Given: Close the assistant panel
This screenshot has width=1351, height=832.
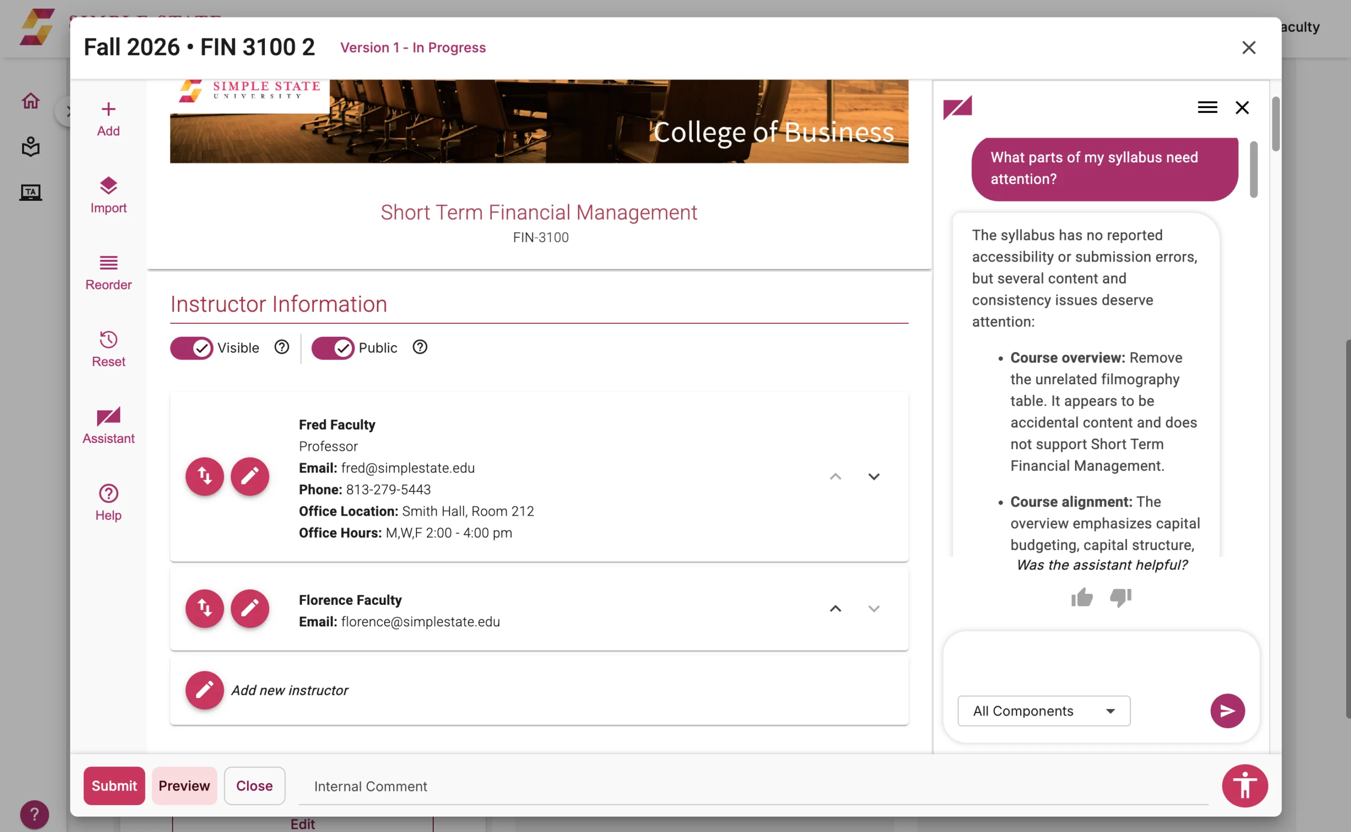Looking at the screenshot, I should pyautogui.click(x=1242, y=108).
